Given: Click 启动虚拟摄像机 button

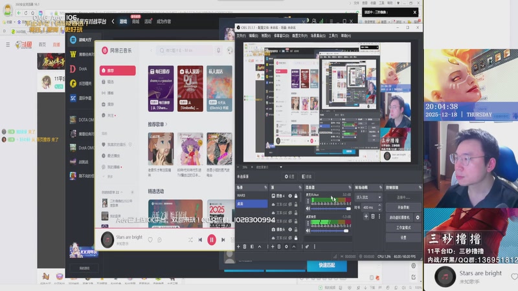Looking at the screenshot, I should (400, 217).
